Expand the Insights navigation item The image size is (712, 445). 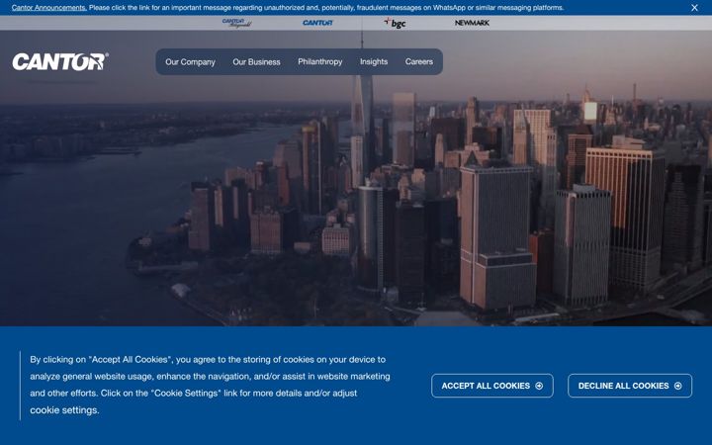click(x=374, y=61)
